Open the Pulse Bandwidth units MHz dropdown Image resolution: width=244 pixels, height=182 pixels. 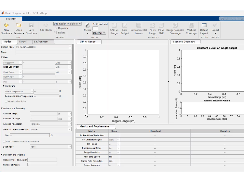63,67
